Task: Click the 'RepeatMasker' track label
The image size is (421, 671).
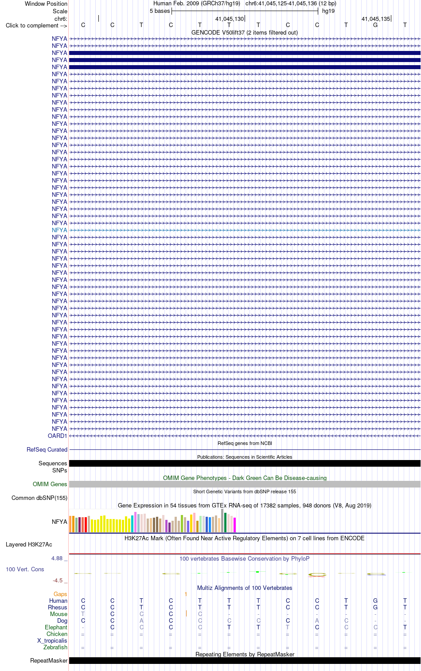Action: [49, 660]
